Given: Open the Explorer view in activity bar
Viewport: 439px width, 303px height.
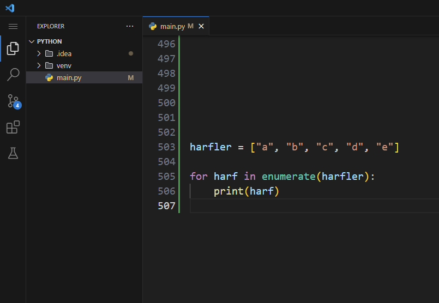Looking at the screenshot, I should (x=13, y=49).
